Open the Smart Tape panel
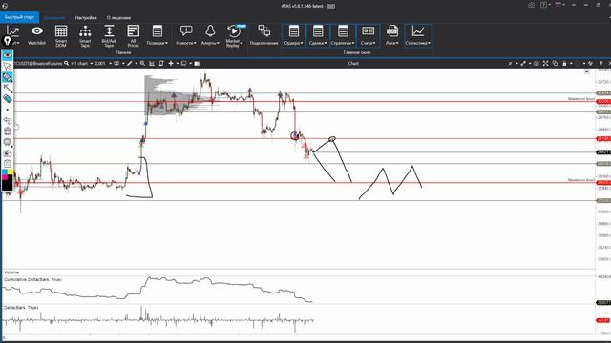This screenshot has height=343, width=611. [x=85, y=36]
